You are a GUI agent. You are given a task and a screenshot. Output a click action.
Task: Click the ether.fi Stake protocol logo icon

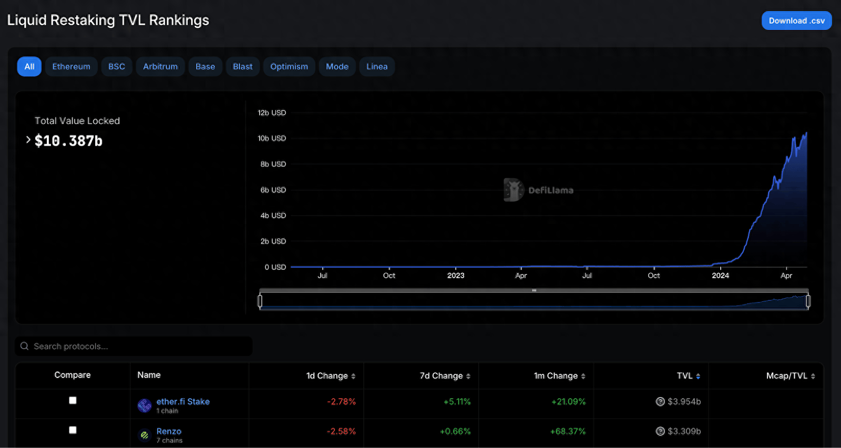tap(145, 405)
